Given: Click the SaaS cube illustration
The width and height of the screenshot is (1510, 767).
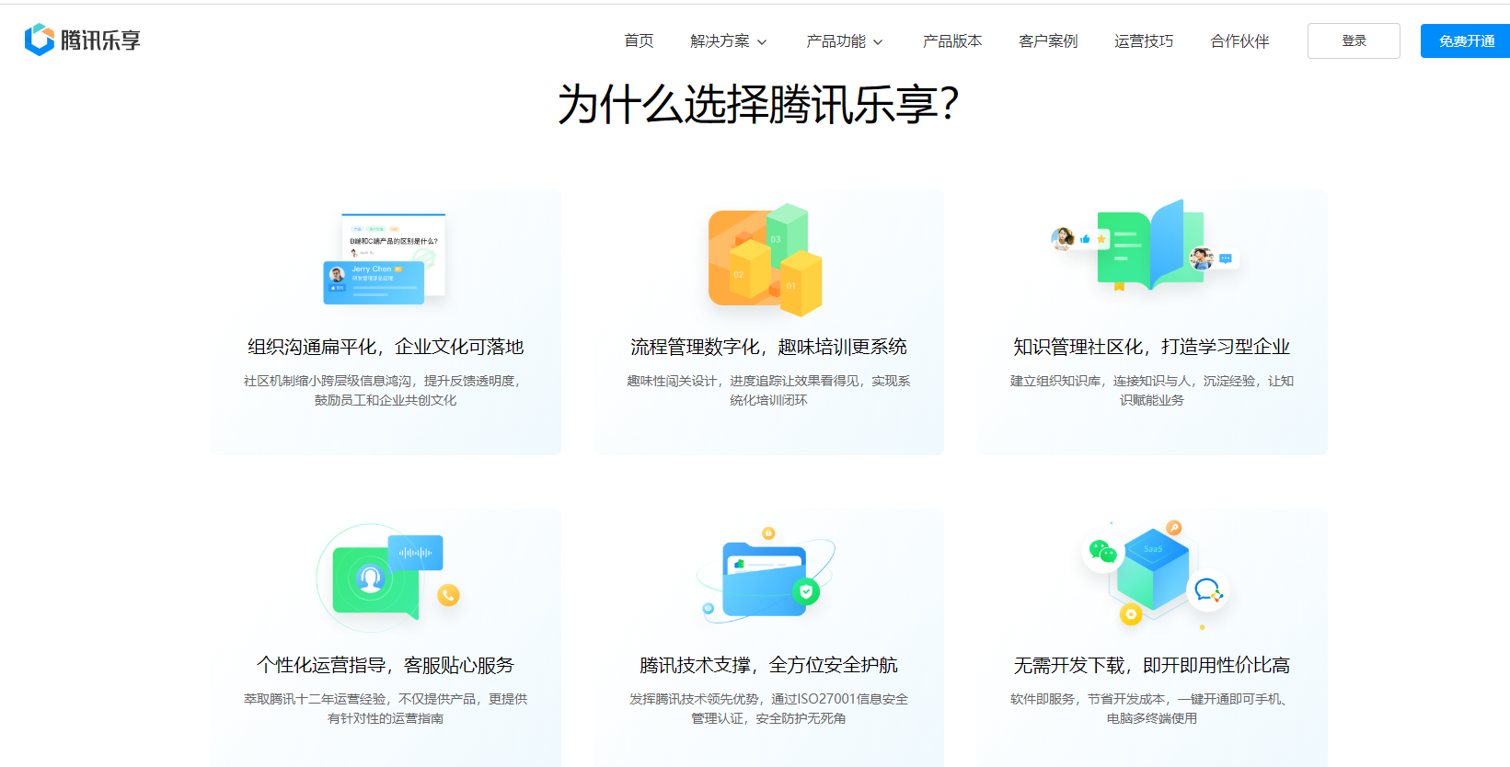Looking at the screenshot, I should 1155,575.
